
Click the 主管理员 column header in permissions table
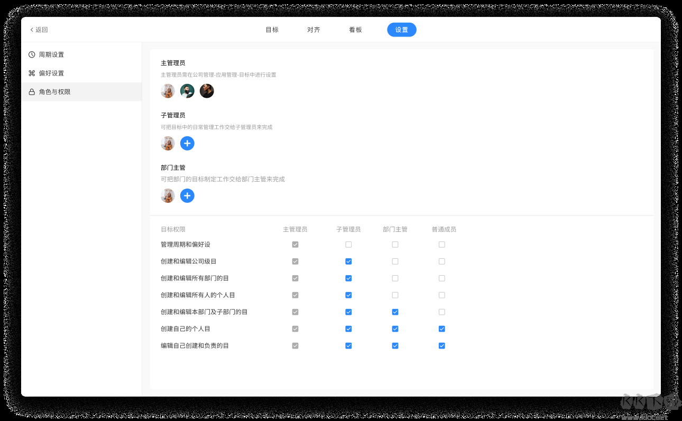point(295,230)
